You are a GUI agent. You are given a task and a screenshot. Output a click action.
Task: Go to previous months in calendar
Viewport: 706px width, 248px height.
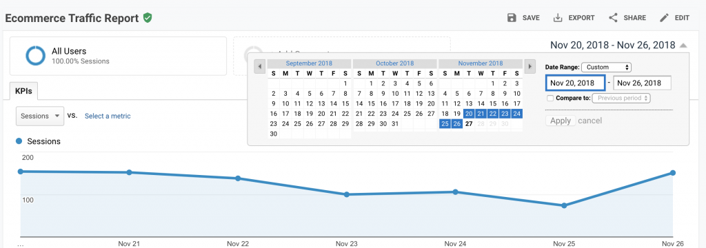[x=259, y=67]
